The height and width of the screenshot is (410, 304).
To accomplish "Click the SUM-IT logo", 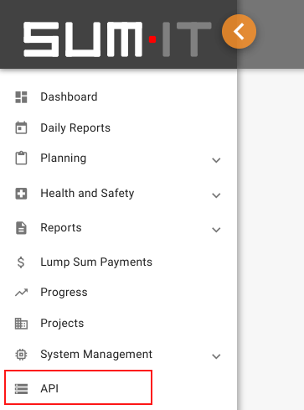I will [117, 39].
